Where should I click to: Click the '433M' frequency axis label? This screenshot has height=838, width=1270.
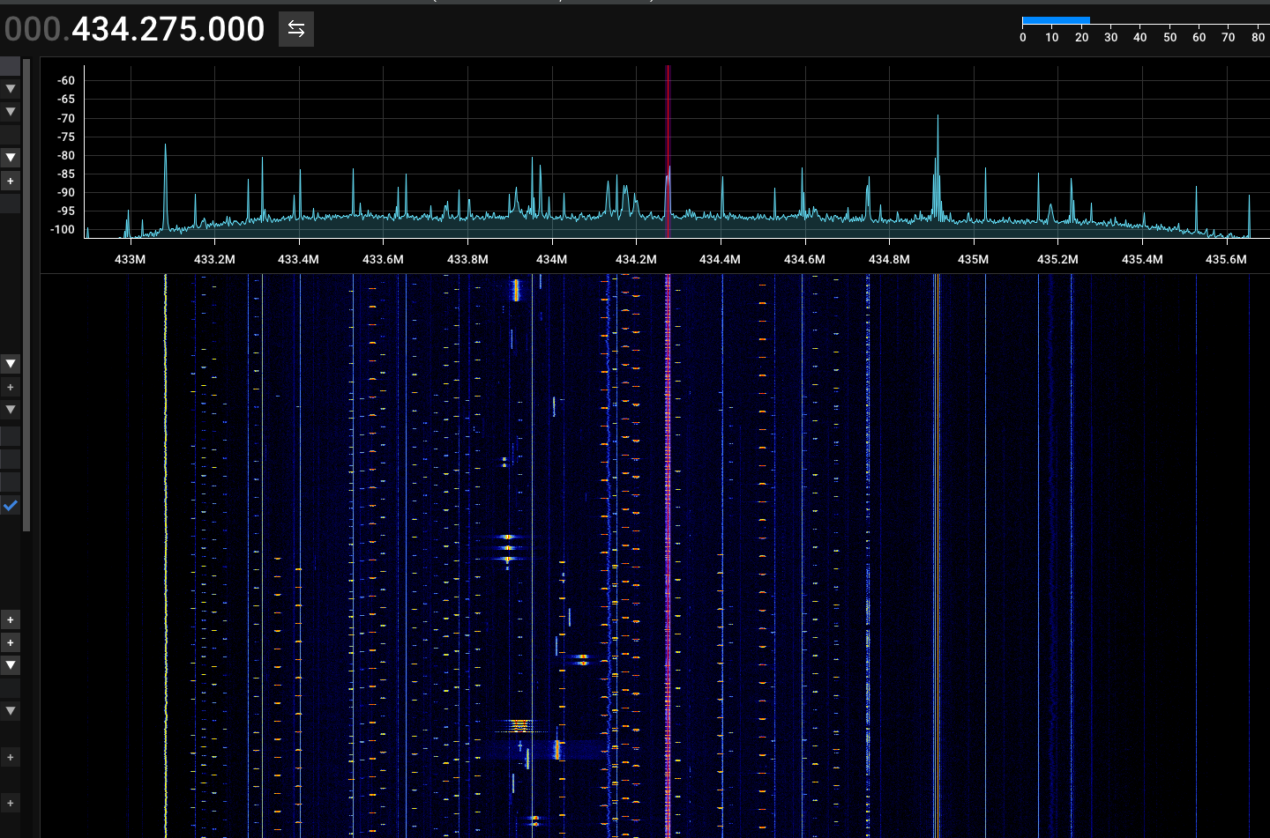click(x=131, y=259)
